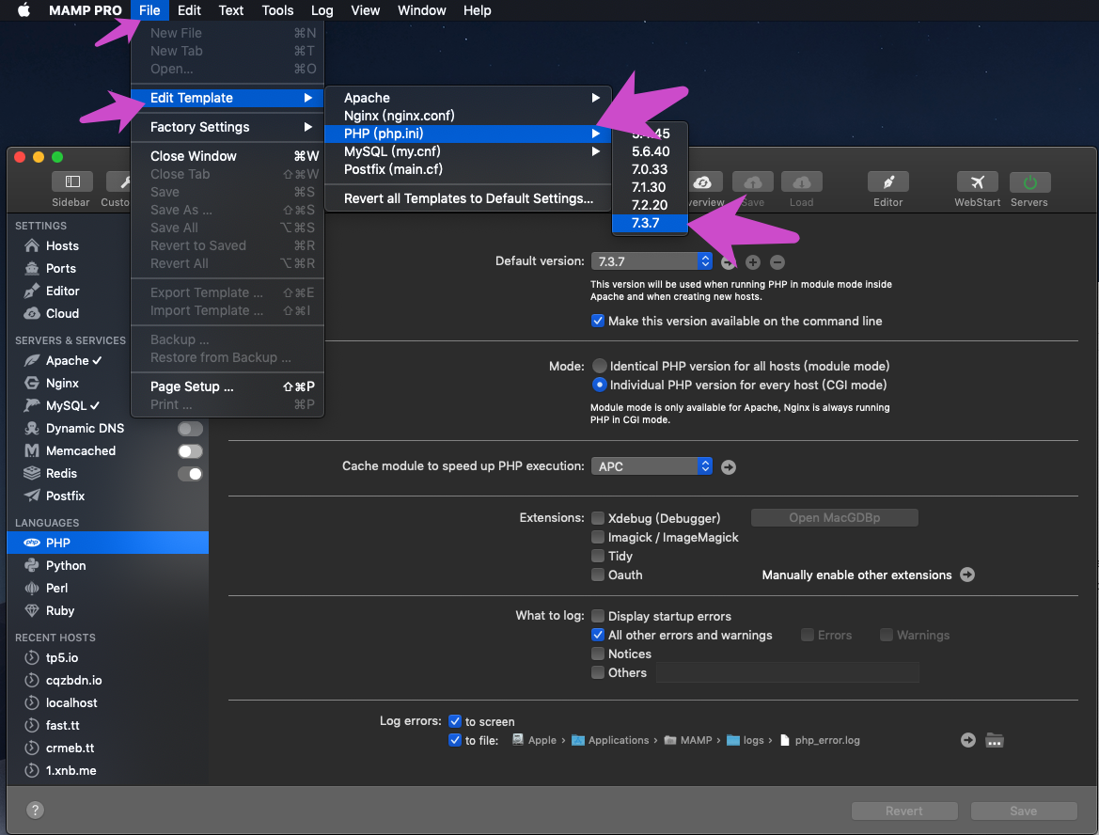1099x835 pixels.
Task: Expand the Factory Settings submenu
Action: (x=228, y=127)
